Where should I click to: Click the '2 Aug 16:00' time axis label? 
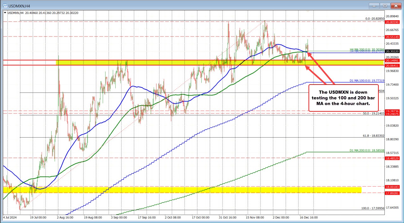66,217
